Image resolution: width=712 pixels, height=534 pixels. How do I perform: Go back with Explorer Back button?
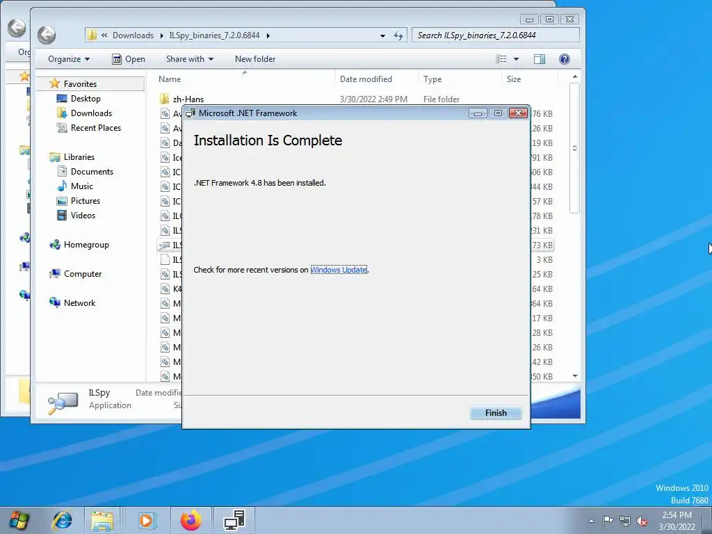(x=47, y=35)
